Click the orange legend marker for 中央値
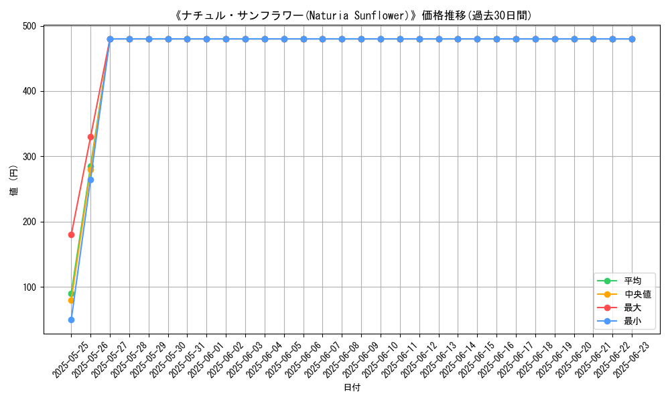The height and width of the screenshot is (402, 670). coord(607,294)
